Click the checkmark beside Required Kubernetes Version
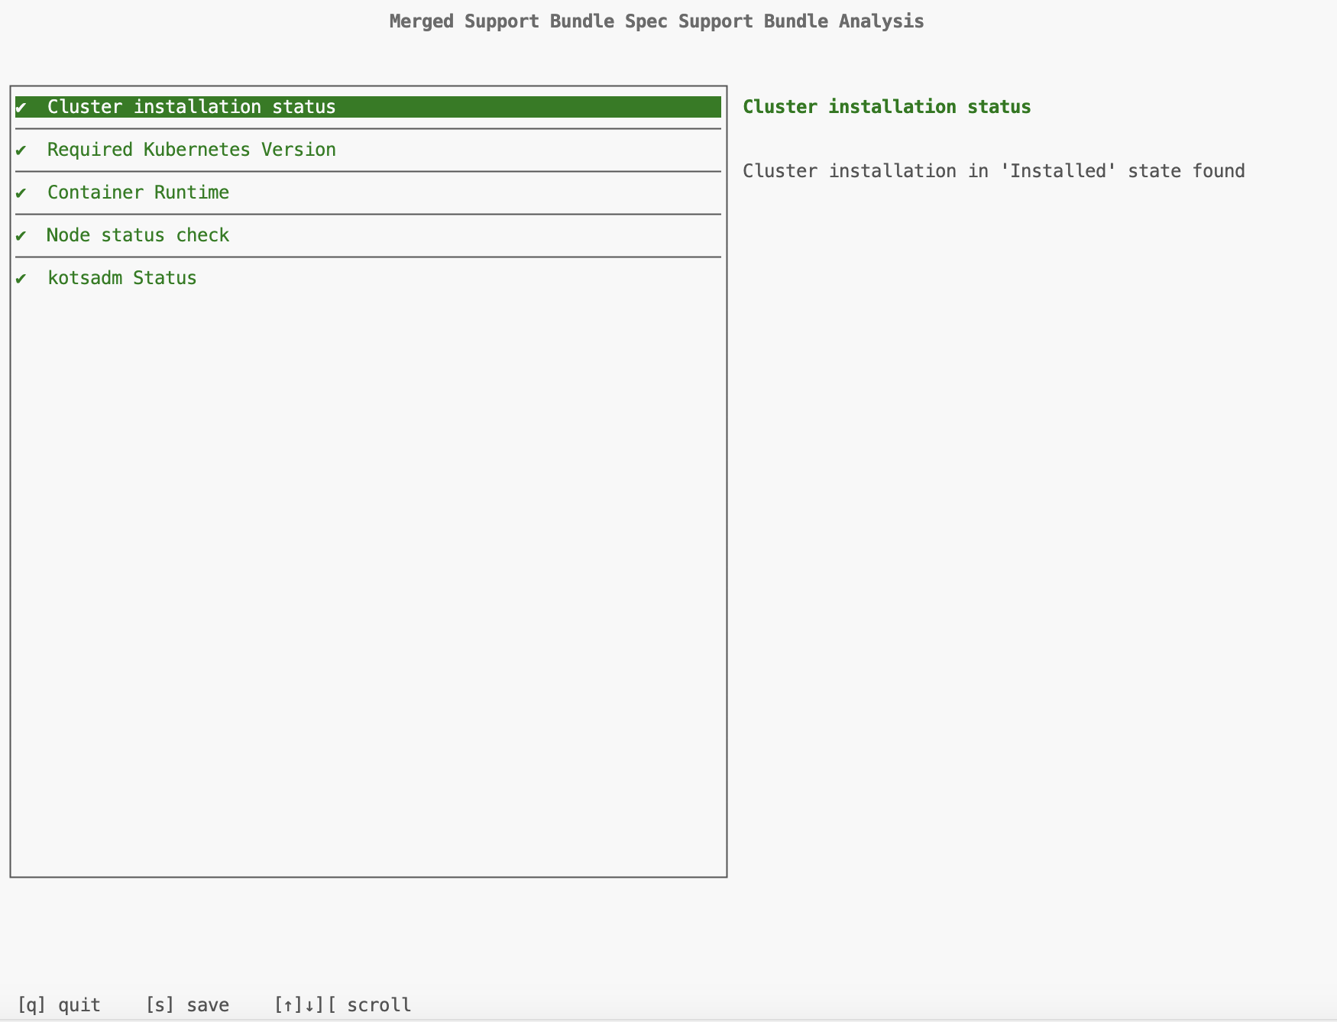 pyautogui.click(x=21, y=150)
